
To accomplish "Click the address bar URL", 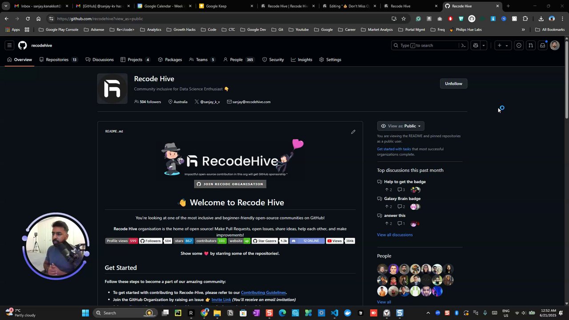I will click(x=100, y=19).
